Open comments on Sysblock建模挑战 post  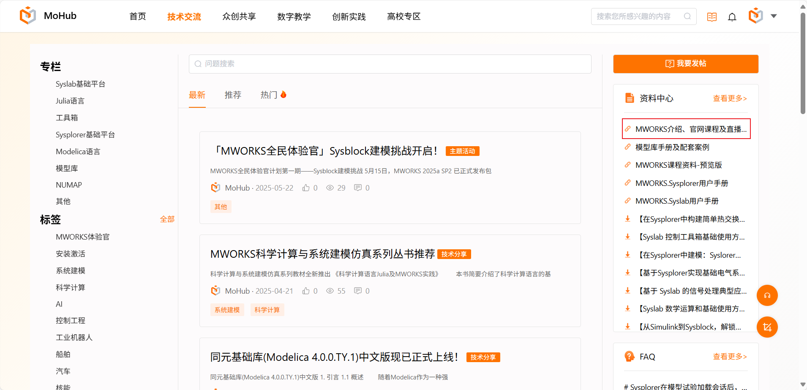coord(358,188)
